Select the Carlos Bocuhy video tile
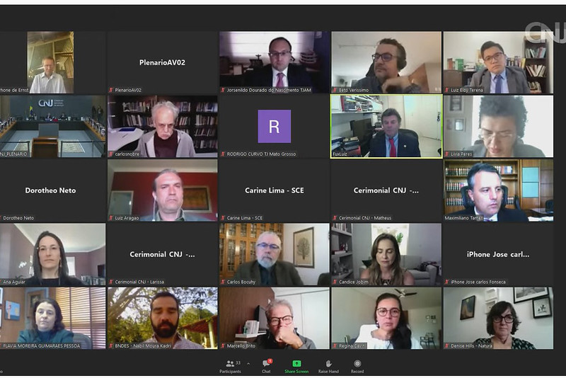 275,254
